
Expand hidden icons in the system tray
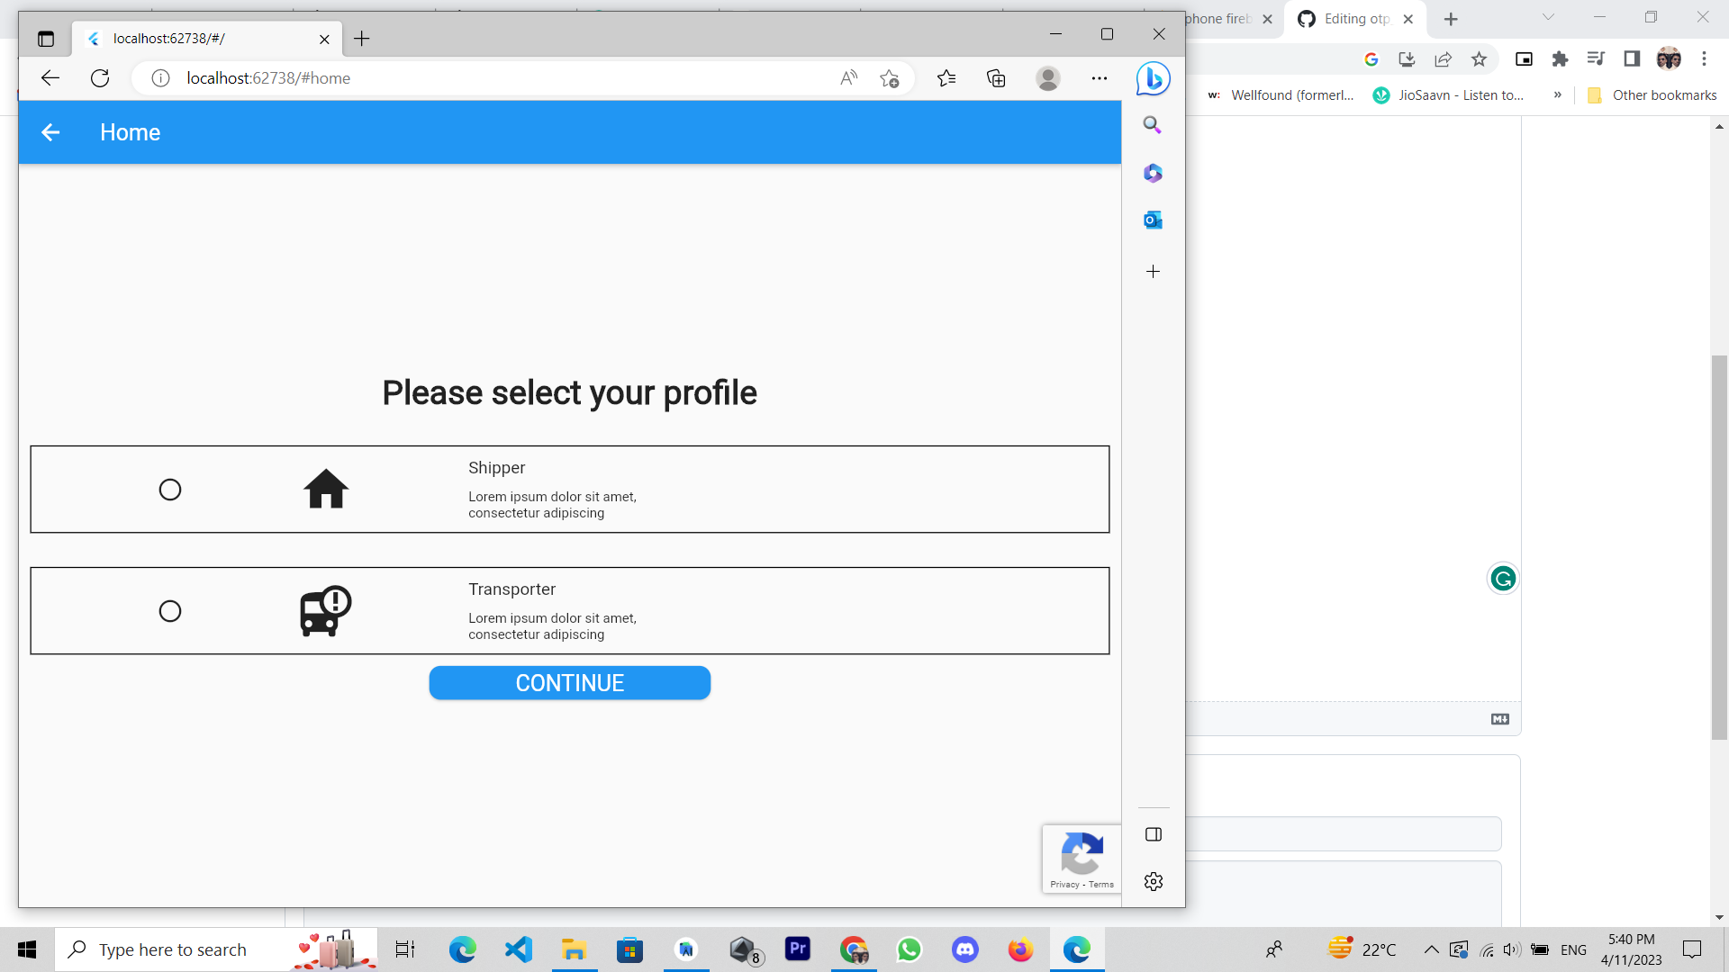pyautogui.click(x=1431, y=949)
